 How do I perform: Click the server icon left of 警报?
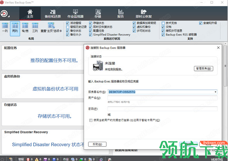tap(11, 159)
